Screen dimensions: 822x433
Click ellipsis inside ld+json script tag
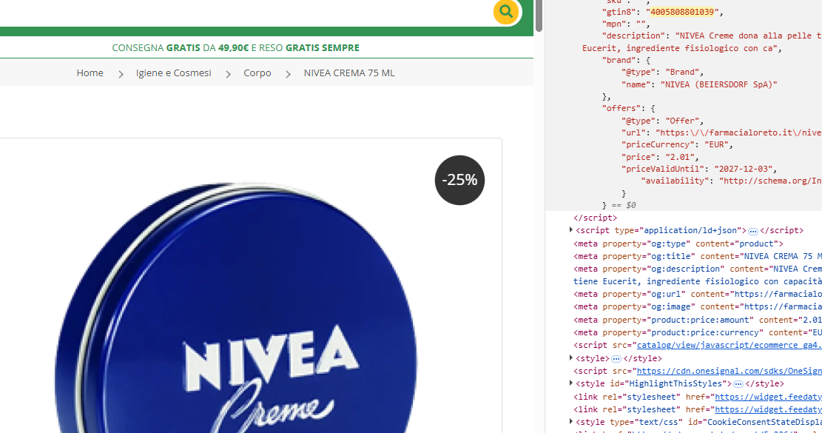click(x=752, y=231)
